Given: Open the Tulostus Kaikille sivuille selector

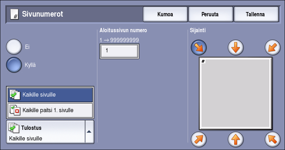Looking at the screenshot, I should click(x=45, y=132).
